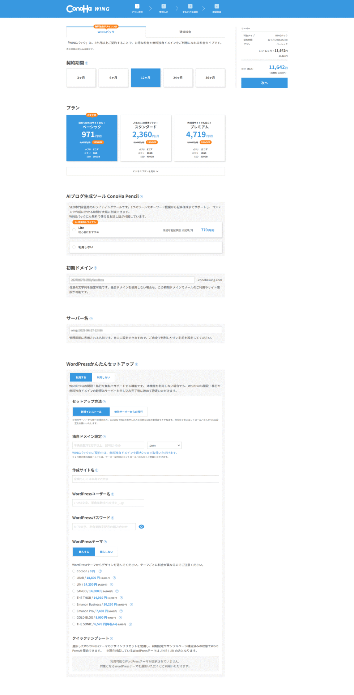354x695 pixels.
Task: Select the Cocoon theme radio button
Action: [x=74, y=571]
